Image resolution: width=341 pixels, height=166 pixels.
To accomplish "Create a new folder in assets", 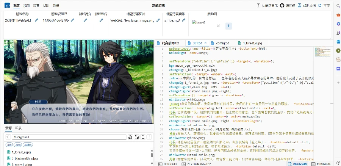I will tap(136, 137).
